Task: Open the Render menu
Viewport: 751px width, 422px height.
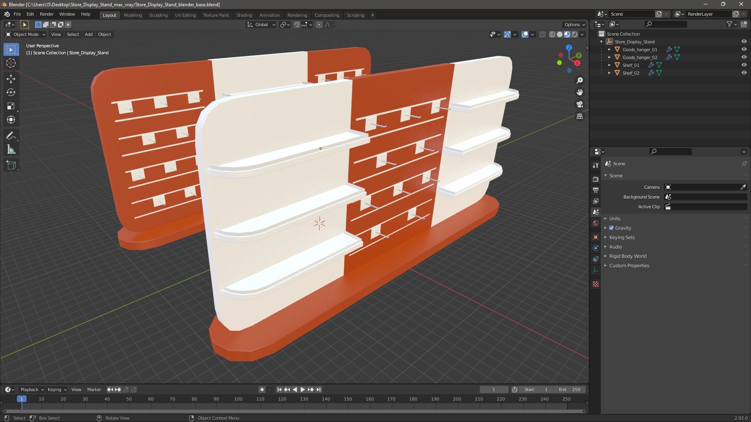Action: (x=47, y=14)
